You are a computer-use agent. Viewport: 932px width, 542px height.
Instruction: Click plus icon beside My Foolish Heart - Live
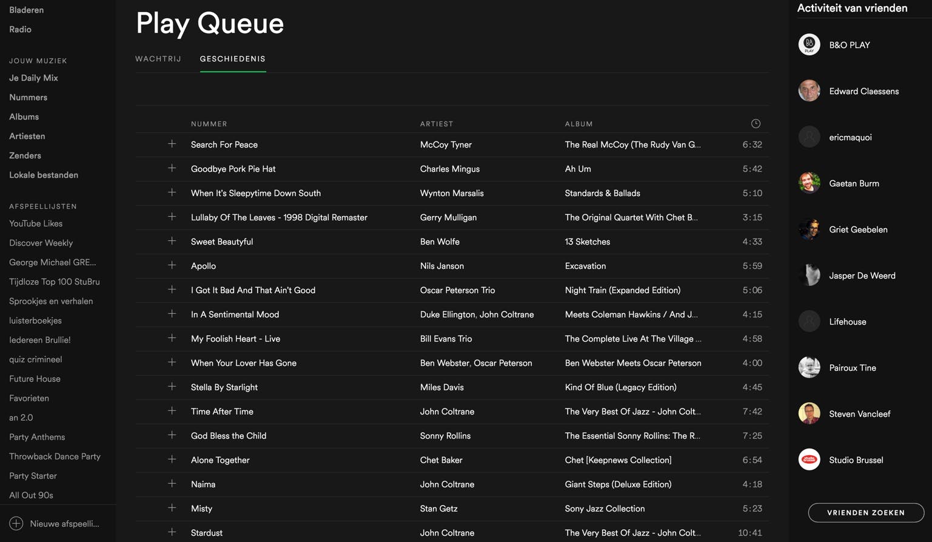point(172,338)
